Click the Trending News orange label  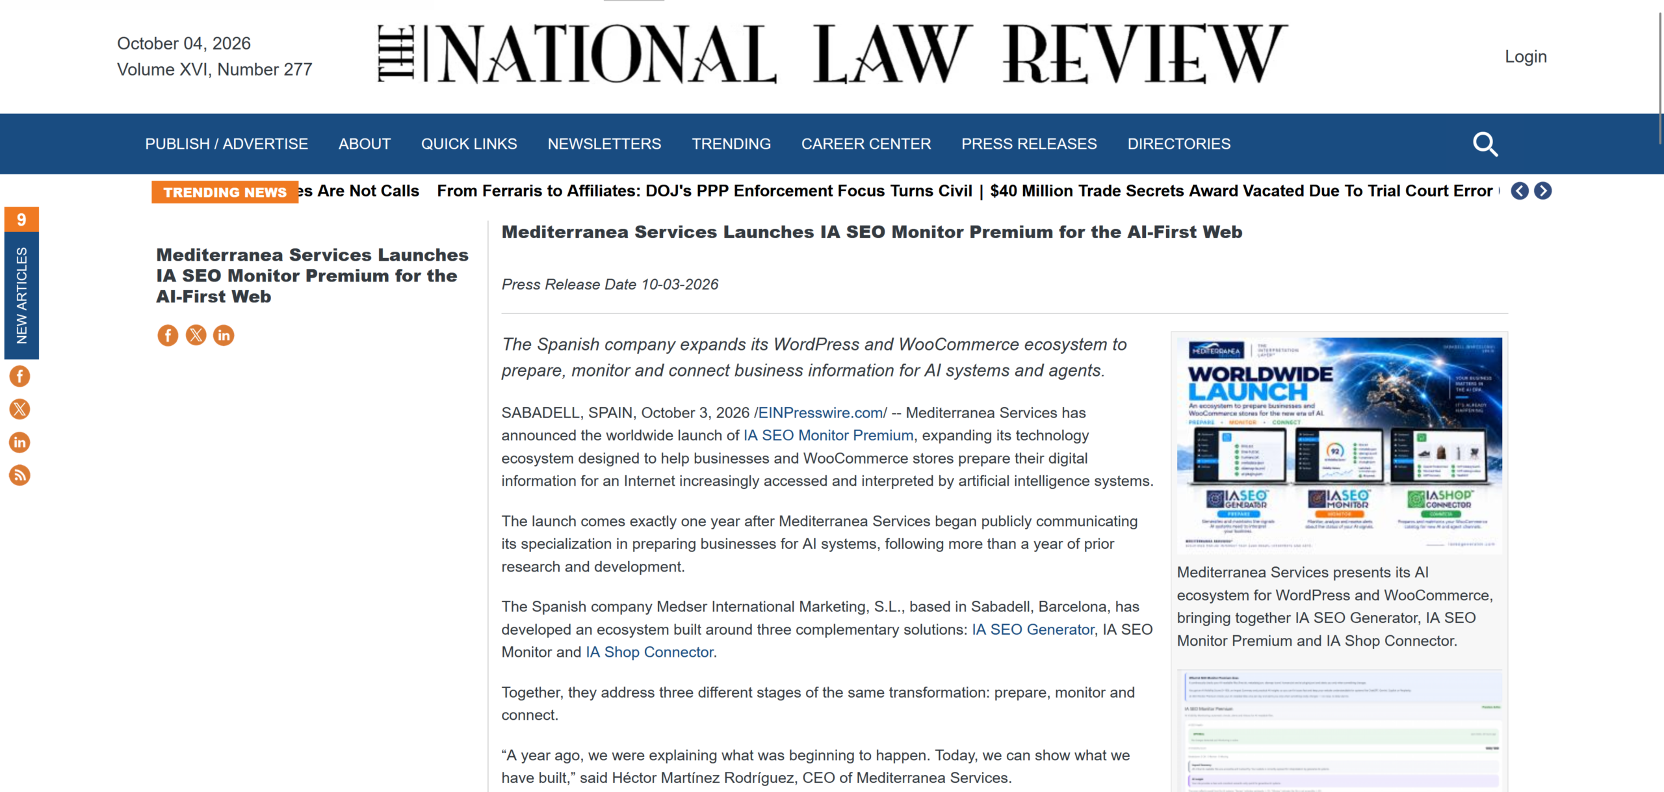[225, 192]
